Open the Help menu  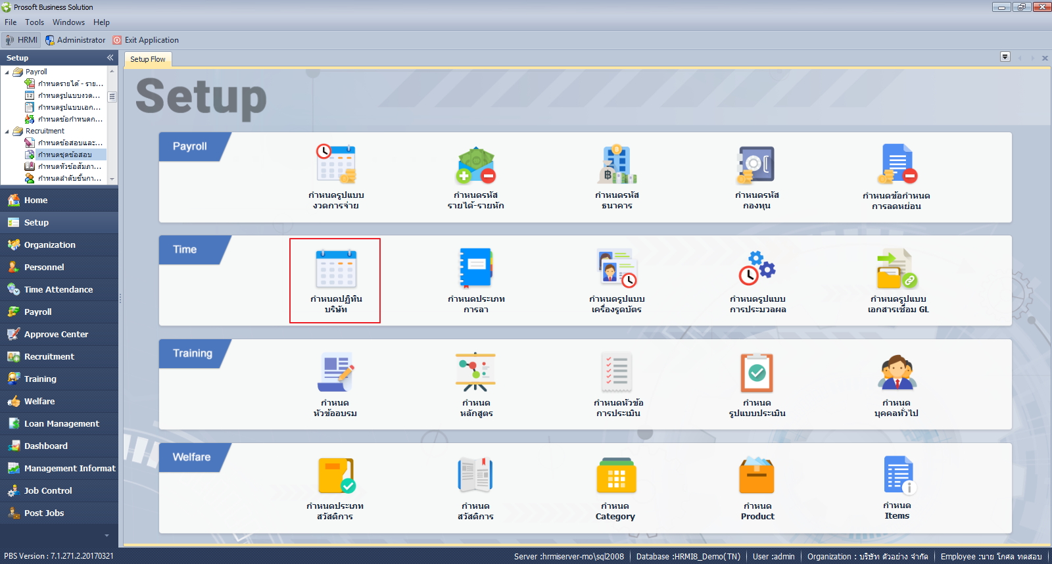pos(101,22)
